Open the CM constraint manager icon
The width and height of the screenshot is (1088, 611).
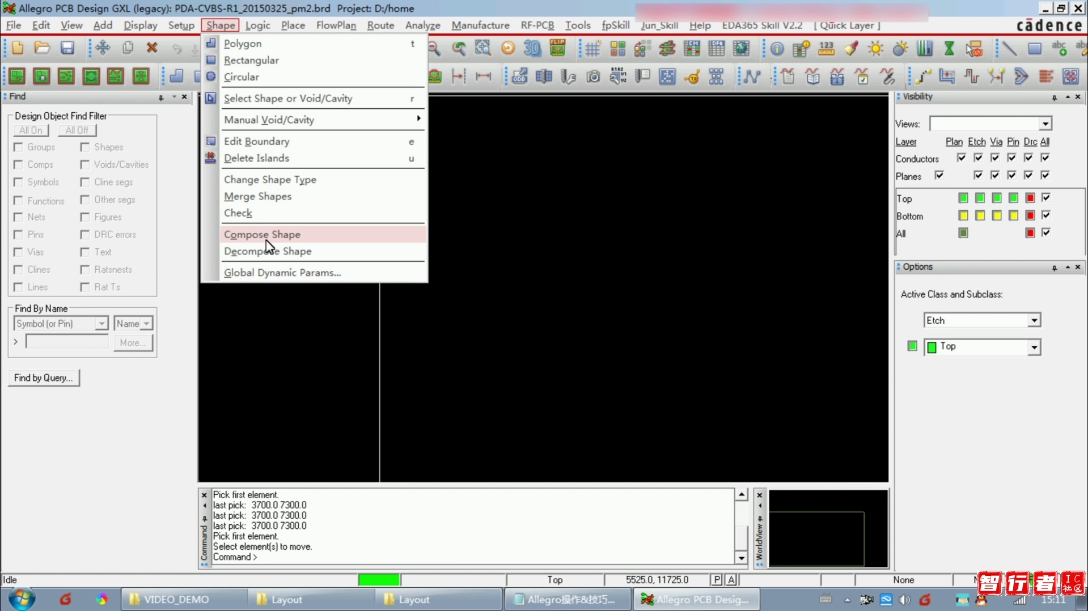(x=692, y=48)
